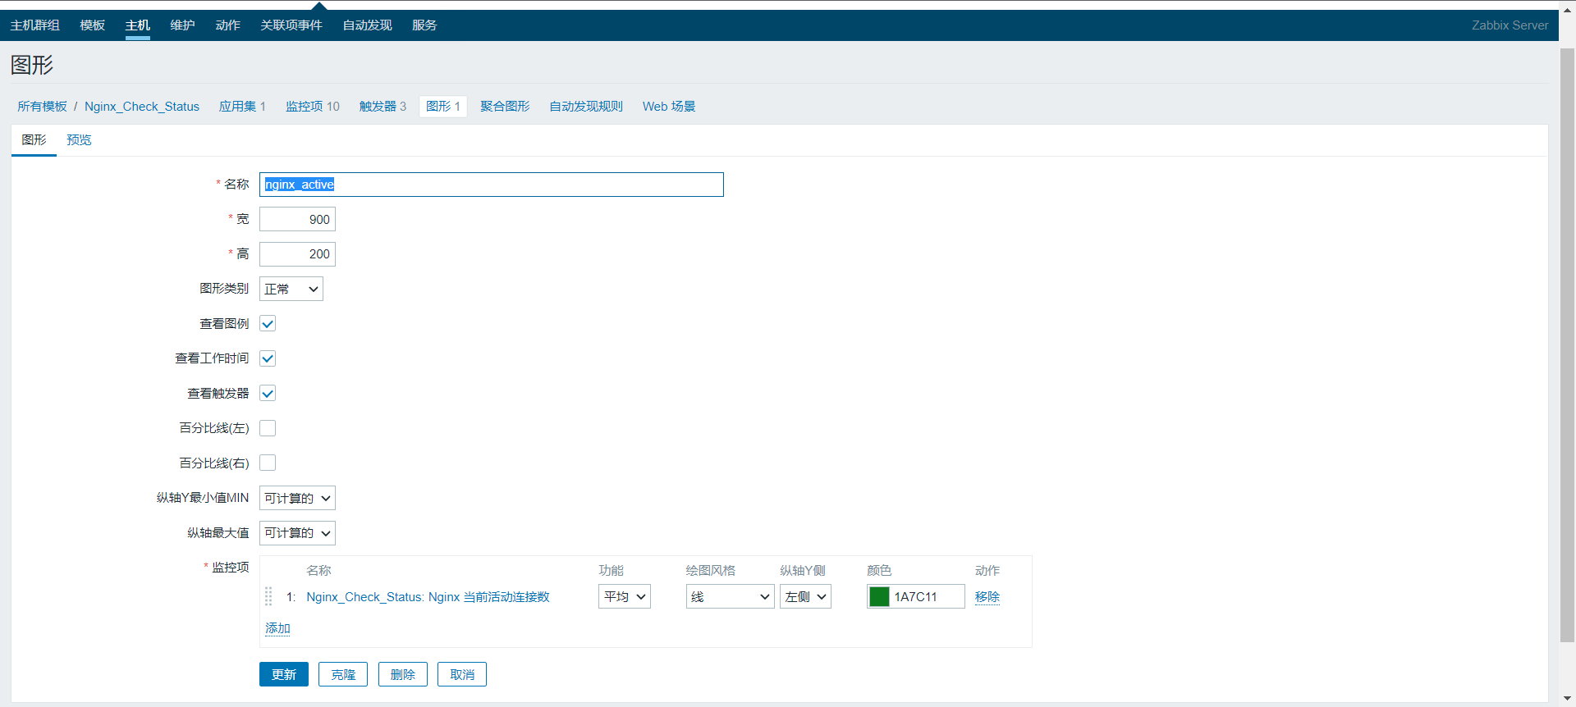Click the 删除 button
The image size is (1576, 707).
pyautogui.click(x=403, y=674)
